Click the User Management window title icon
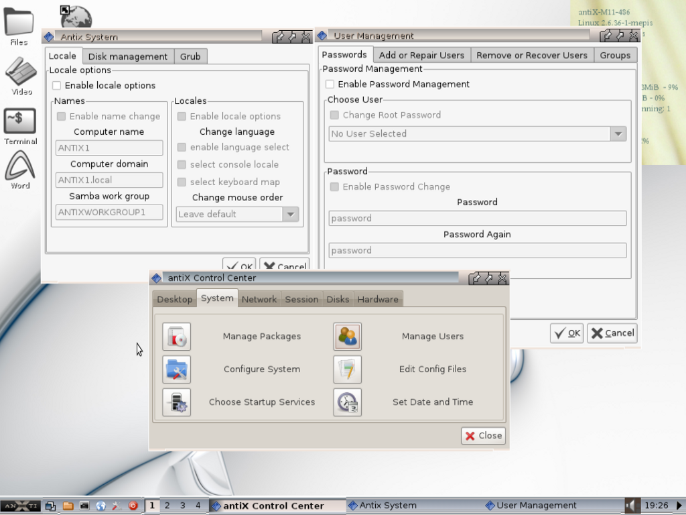This screenshot has height=515, width=686. 322,36
